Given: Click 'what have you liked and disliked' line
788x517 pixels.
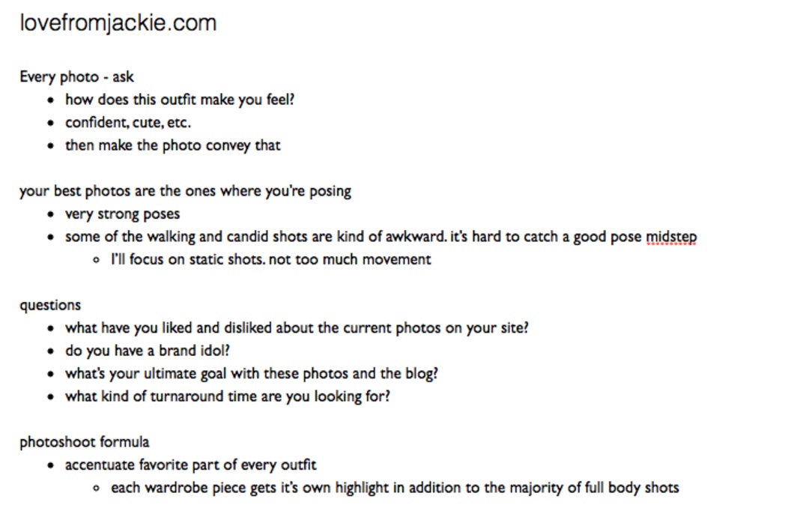Looking at the screenshot, I should (x=297, y=328).
